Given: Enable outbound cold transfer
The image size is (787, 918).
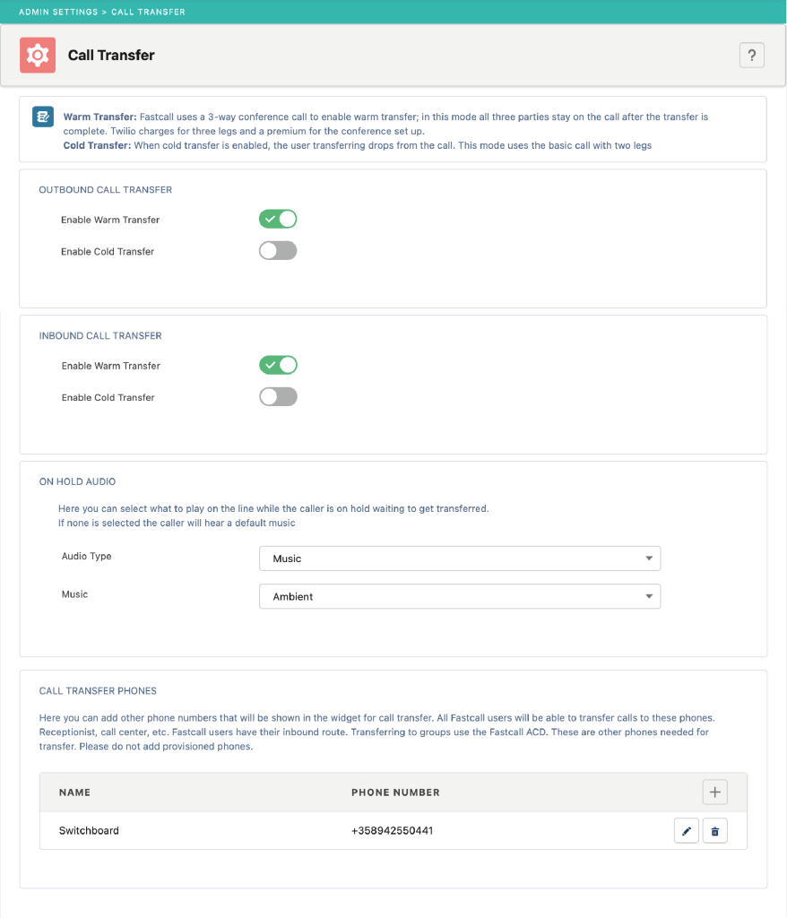Looking at the screenshot, I should click(278, 250).
